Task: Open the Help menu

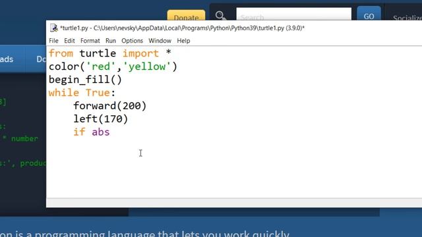Action: 183,41
